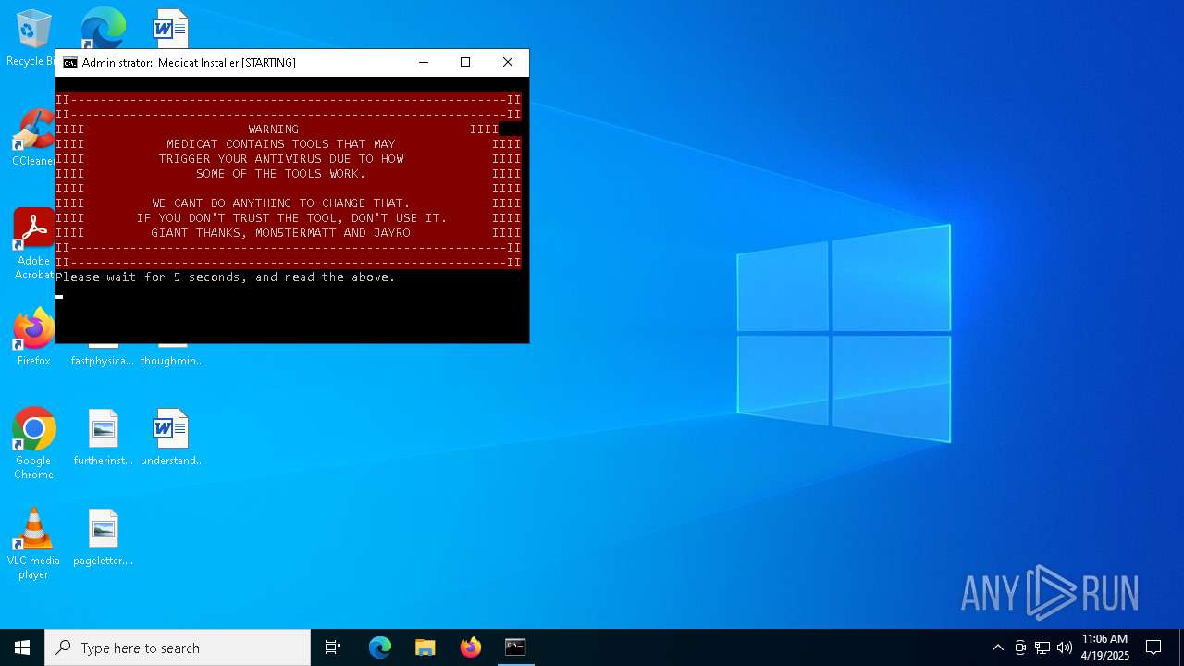
Task: Show hidden system tray icons
Action: point(997,647)
